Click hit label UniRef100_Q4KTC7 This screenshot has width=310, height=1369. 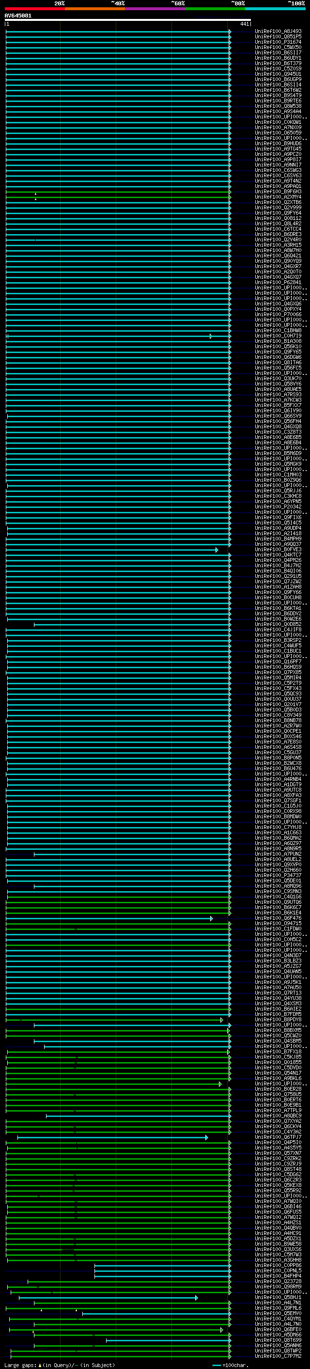click(278, 555)
